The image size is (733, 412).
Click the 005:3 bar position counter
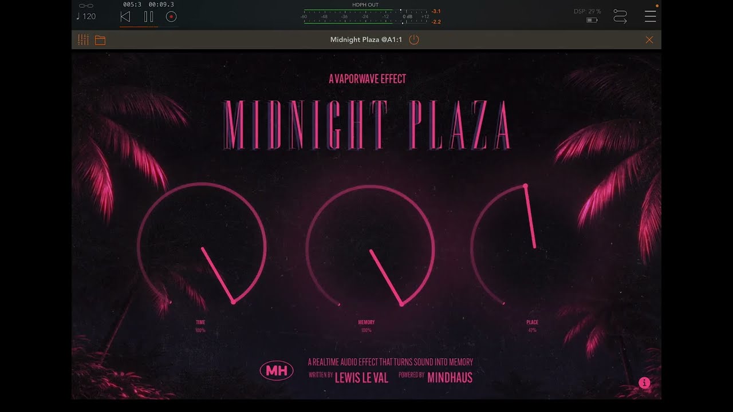click(x=132, y=5)
